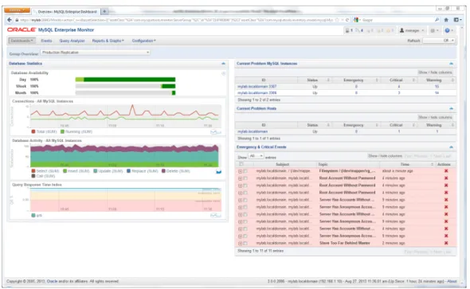
Task: Click the padlock icon in the address bar
Action: (17, 20)
